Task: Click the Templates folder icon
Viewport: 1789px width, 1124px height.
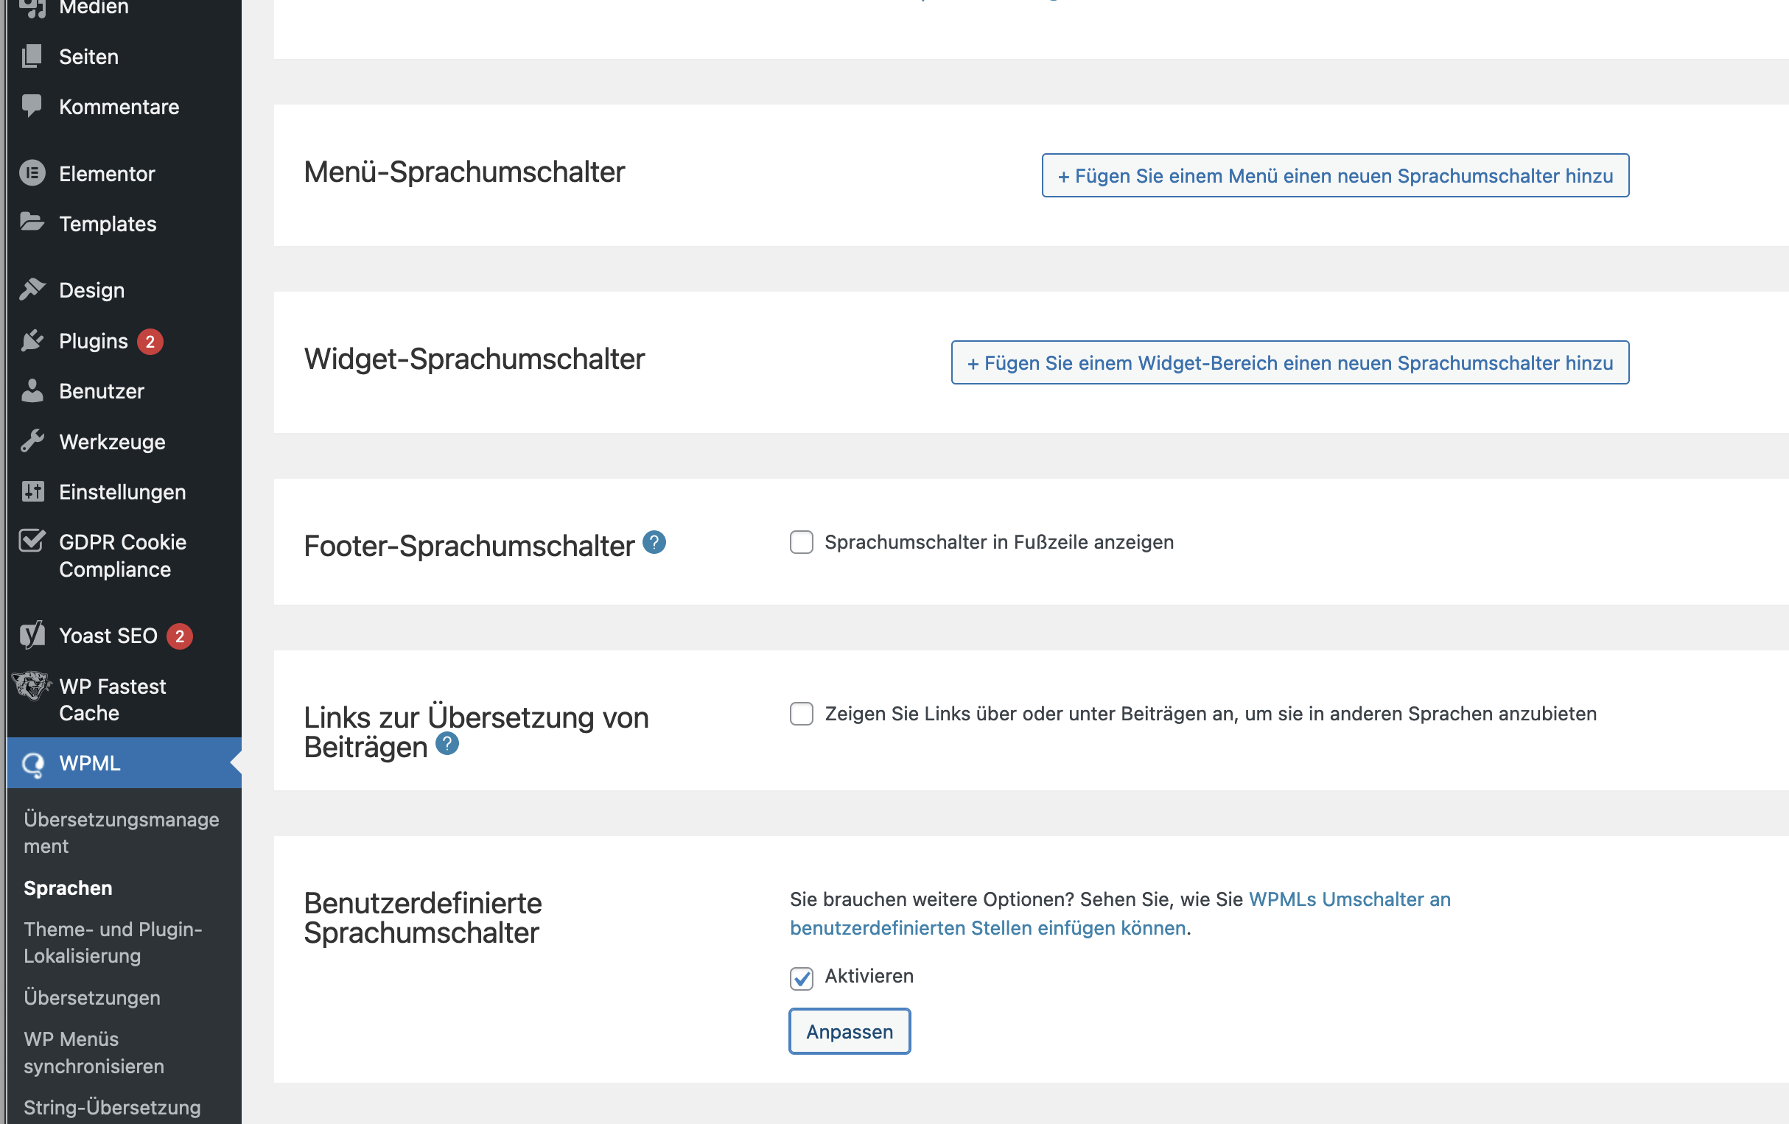Action: tap(32, 223)
